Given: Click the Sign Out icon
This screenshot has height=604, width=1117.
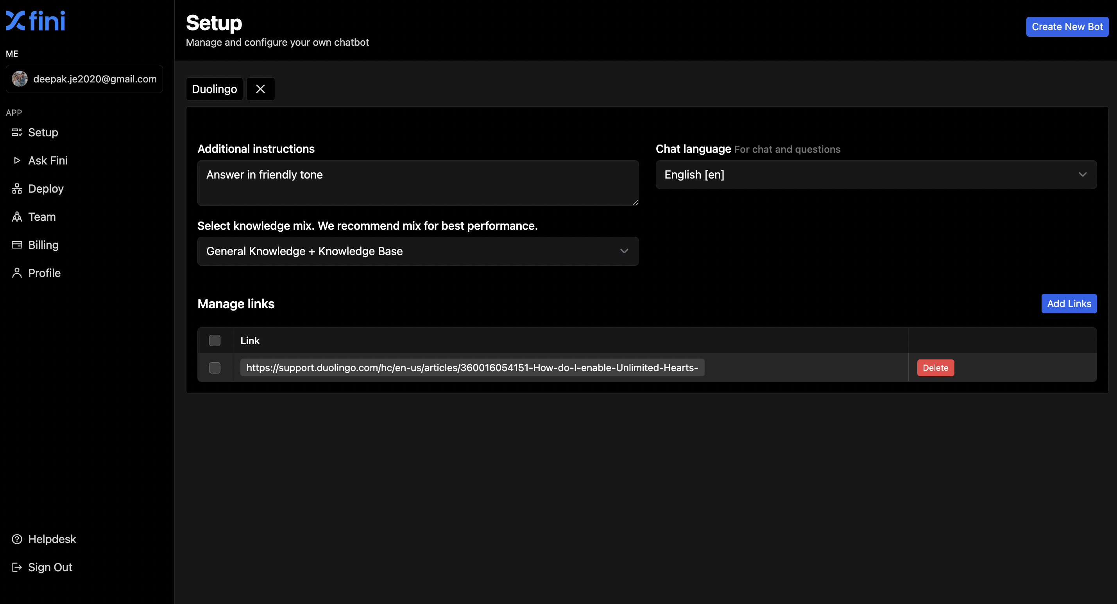Looking at the screenshot, I should (17, 567).
